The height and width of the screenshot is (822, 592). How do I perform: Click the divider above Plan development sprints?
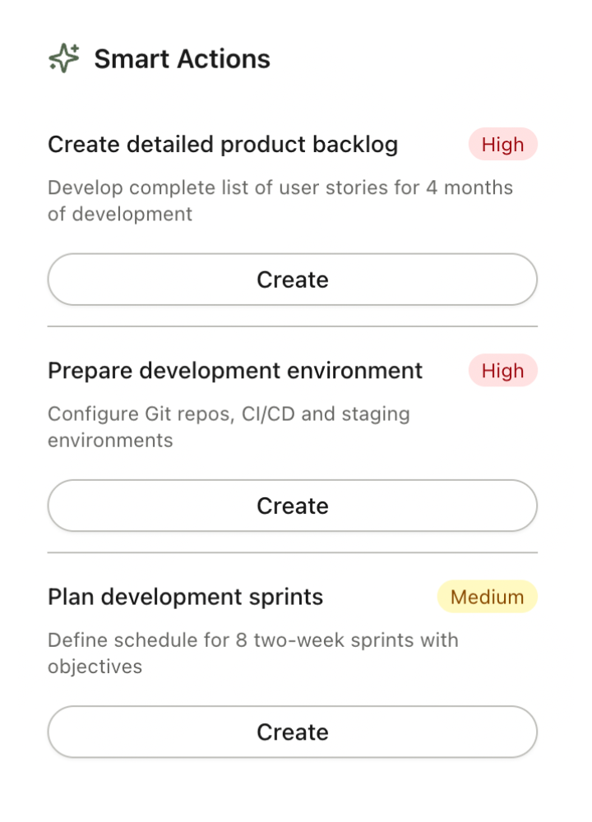click(293, 552)
